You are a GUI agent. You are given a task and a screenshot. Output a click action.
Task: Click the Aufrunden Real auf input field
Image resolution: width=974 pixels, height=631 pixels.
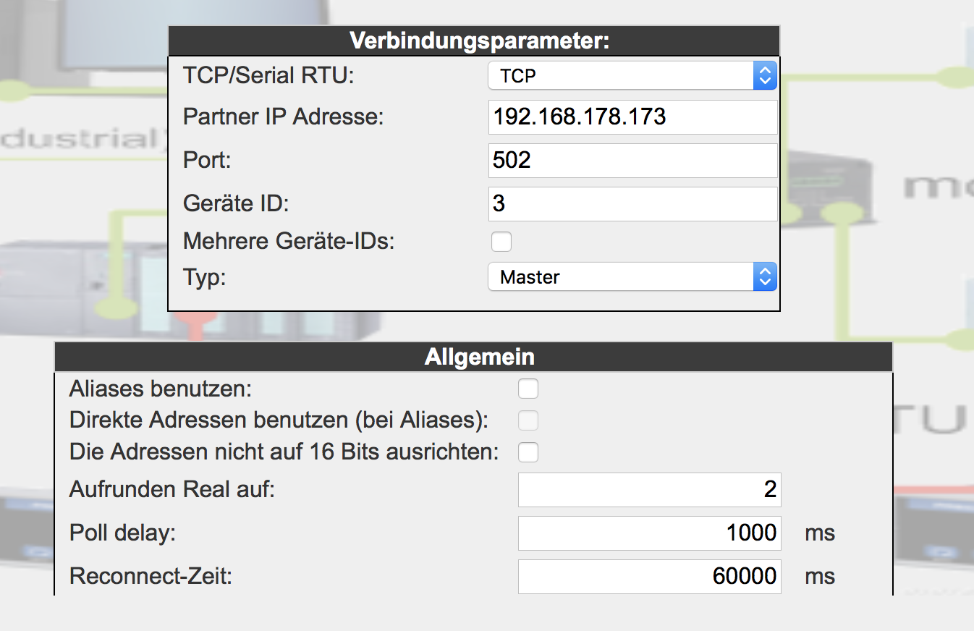pyautogui.click(x=649, y=490)
